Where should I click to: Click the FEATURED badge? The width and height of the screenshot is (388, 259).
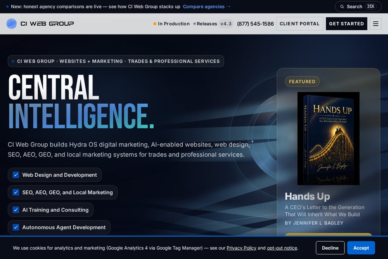coord(302,82)
